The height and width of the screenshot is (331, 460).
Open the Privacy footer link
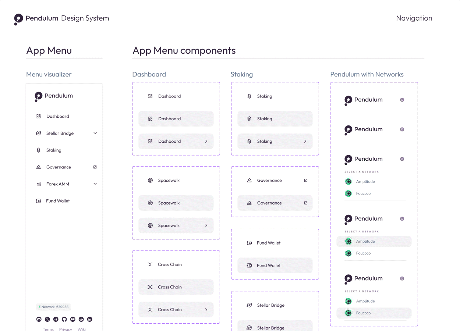pos(66,329)
